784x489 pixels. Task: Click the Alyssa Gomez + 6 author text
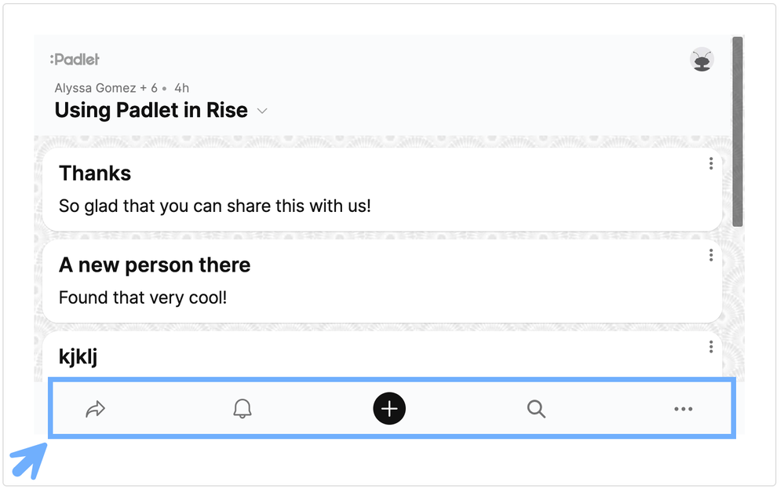[106, 88]
